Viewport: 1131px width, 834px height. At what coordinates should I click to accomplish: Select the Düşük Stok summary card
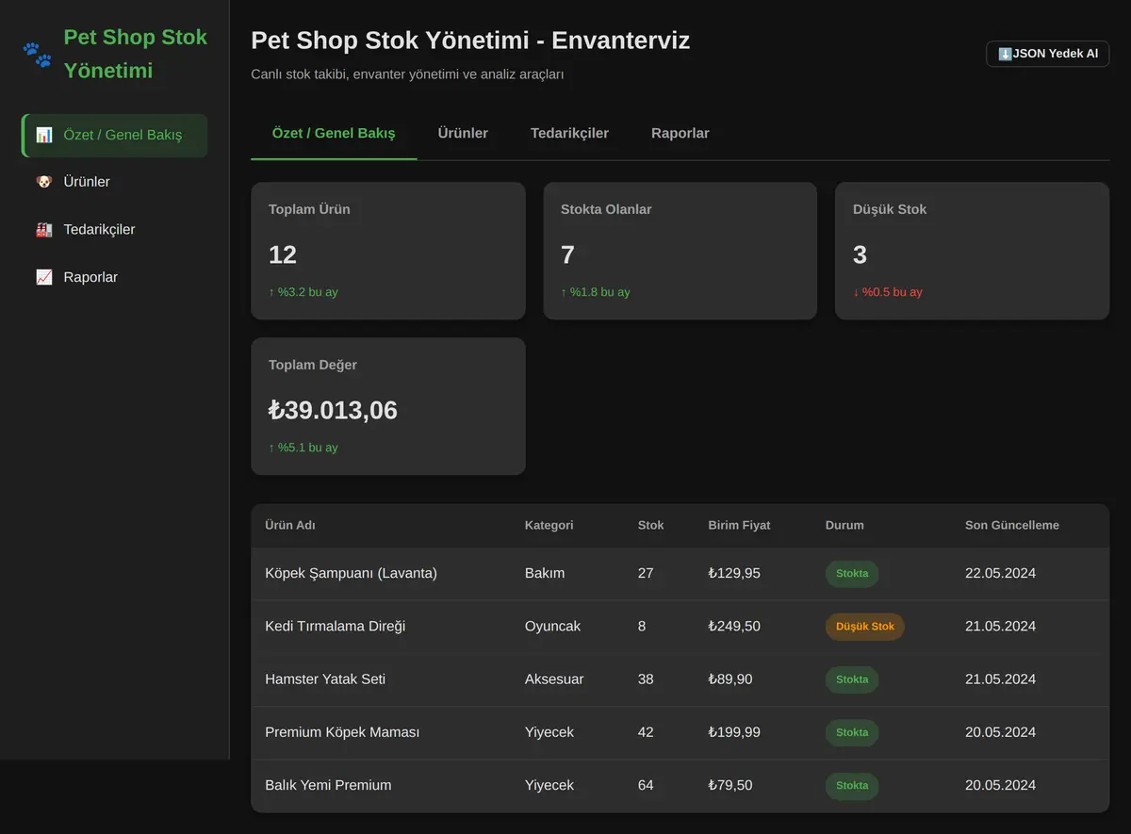(x=973, y=251)
